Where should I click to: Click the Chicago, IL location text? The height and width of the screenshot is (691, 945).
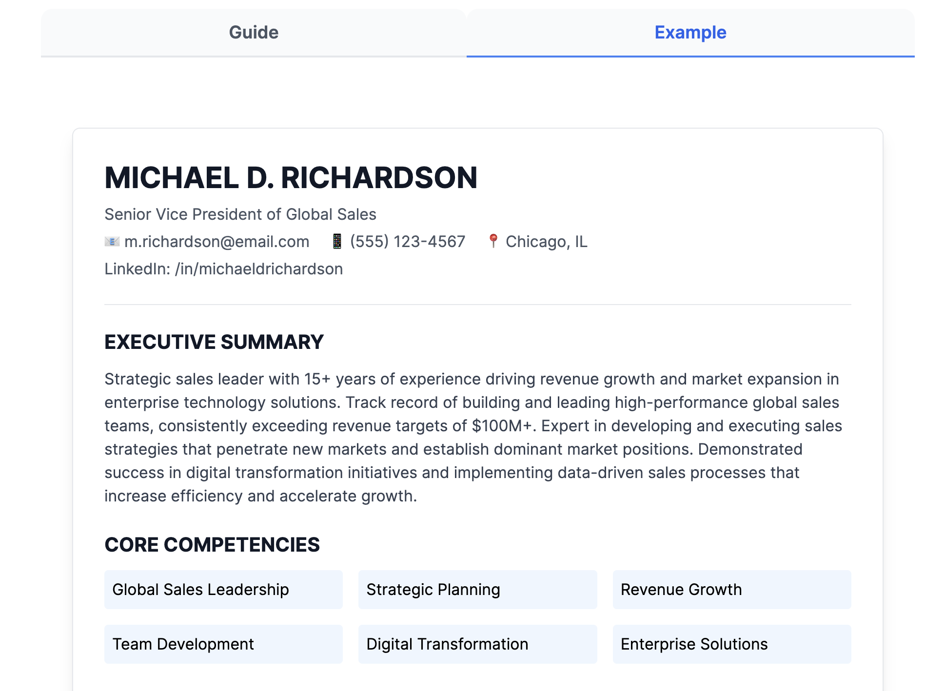[x=546, y=242]
